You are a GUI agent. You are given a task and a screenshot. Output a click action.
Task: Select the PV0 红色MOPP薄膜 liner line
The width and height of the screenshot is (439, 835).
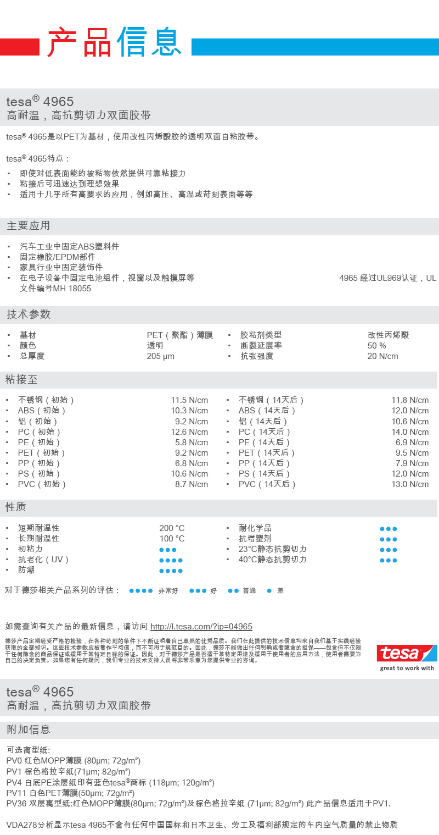tap(74, 761)
